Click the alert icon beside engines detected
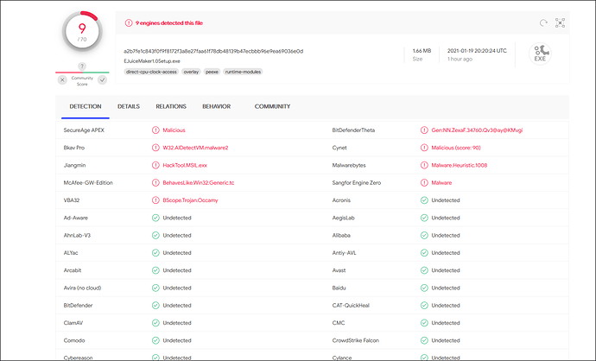The width and height of the screenshot is (596, 361). tap(129, 22)
